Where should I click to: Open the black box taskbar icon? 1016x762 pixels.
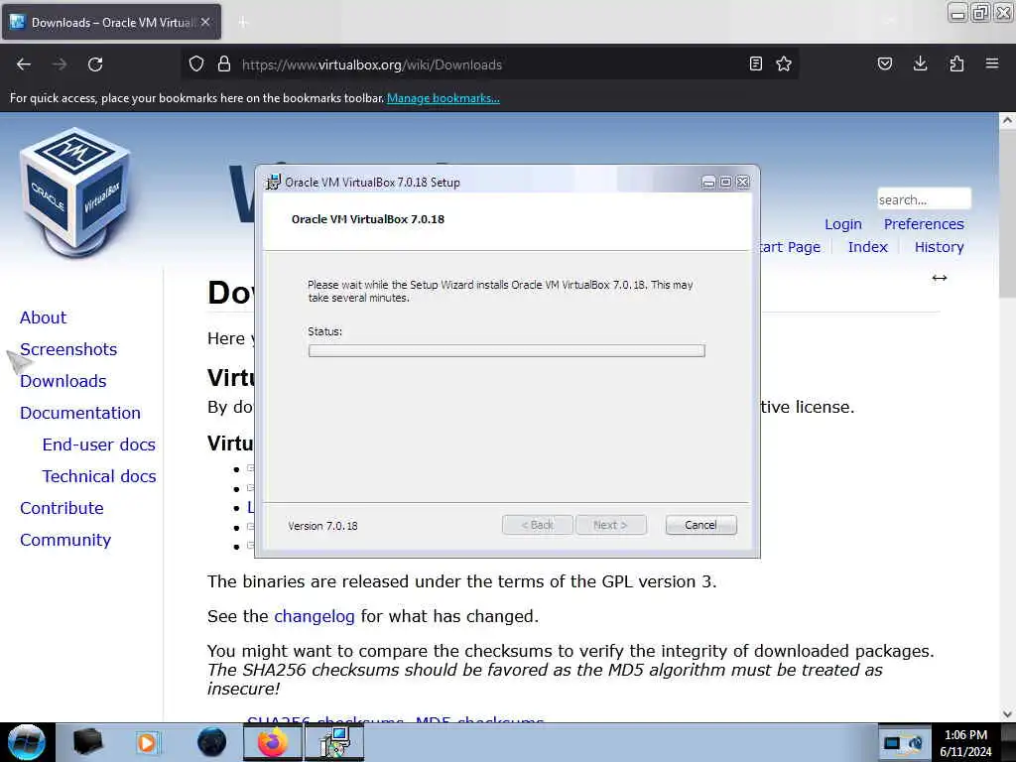(x=87, y=742)
